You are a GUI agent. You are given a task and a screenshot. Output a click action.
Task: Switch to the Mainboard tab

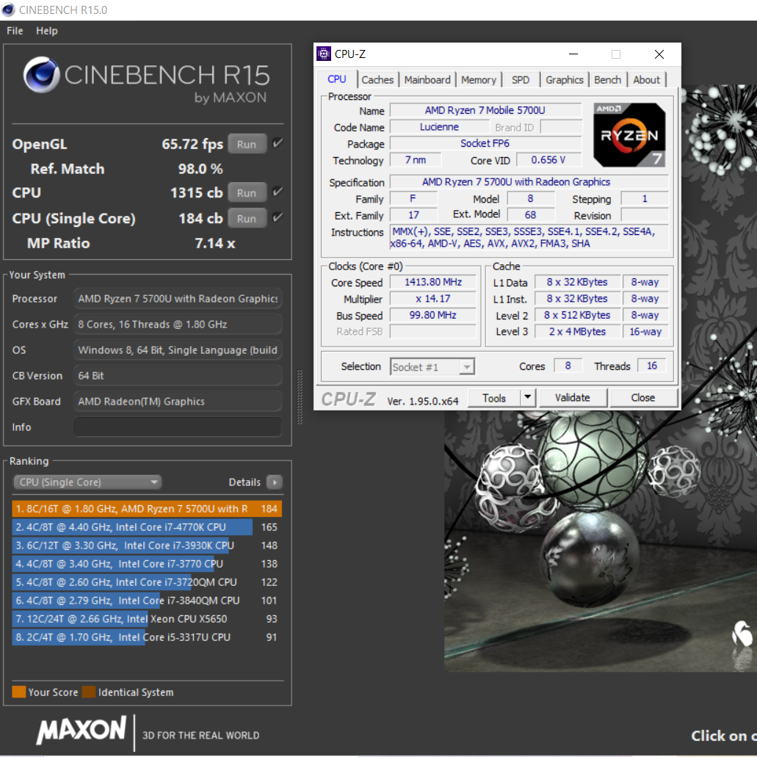[427, 80]
